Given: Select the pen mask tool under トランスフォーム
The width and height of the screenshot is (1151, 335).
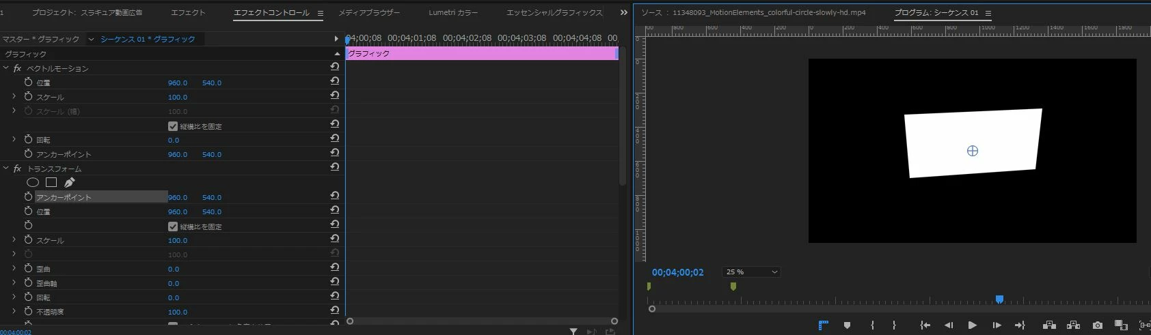Looking at the screenshot, I should (x=69, y=182).
